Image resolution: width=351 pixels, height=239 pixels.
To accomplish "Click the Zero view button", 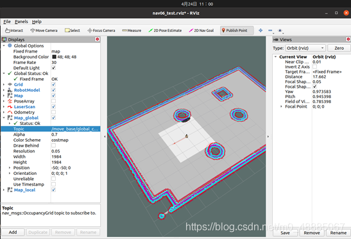I will point(339,48).
